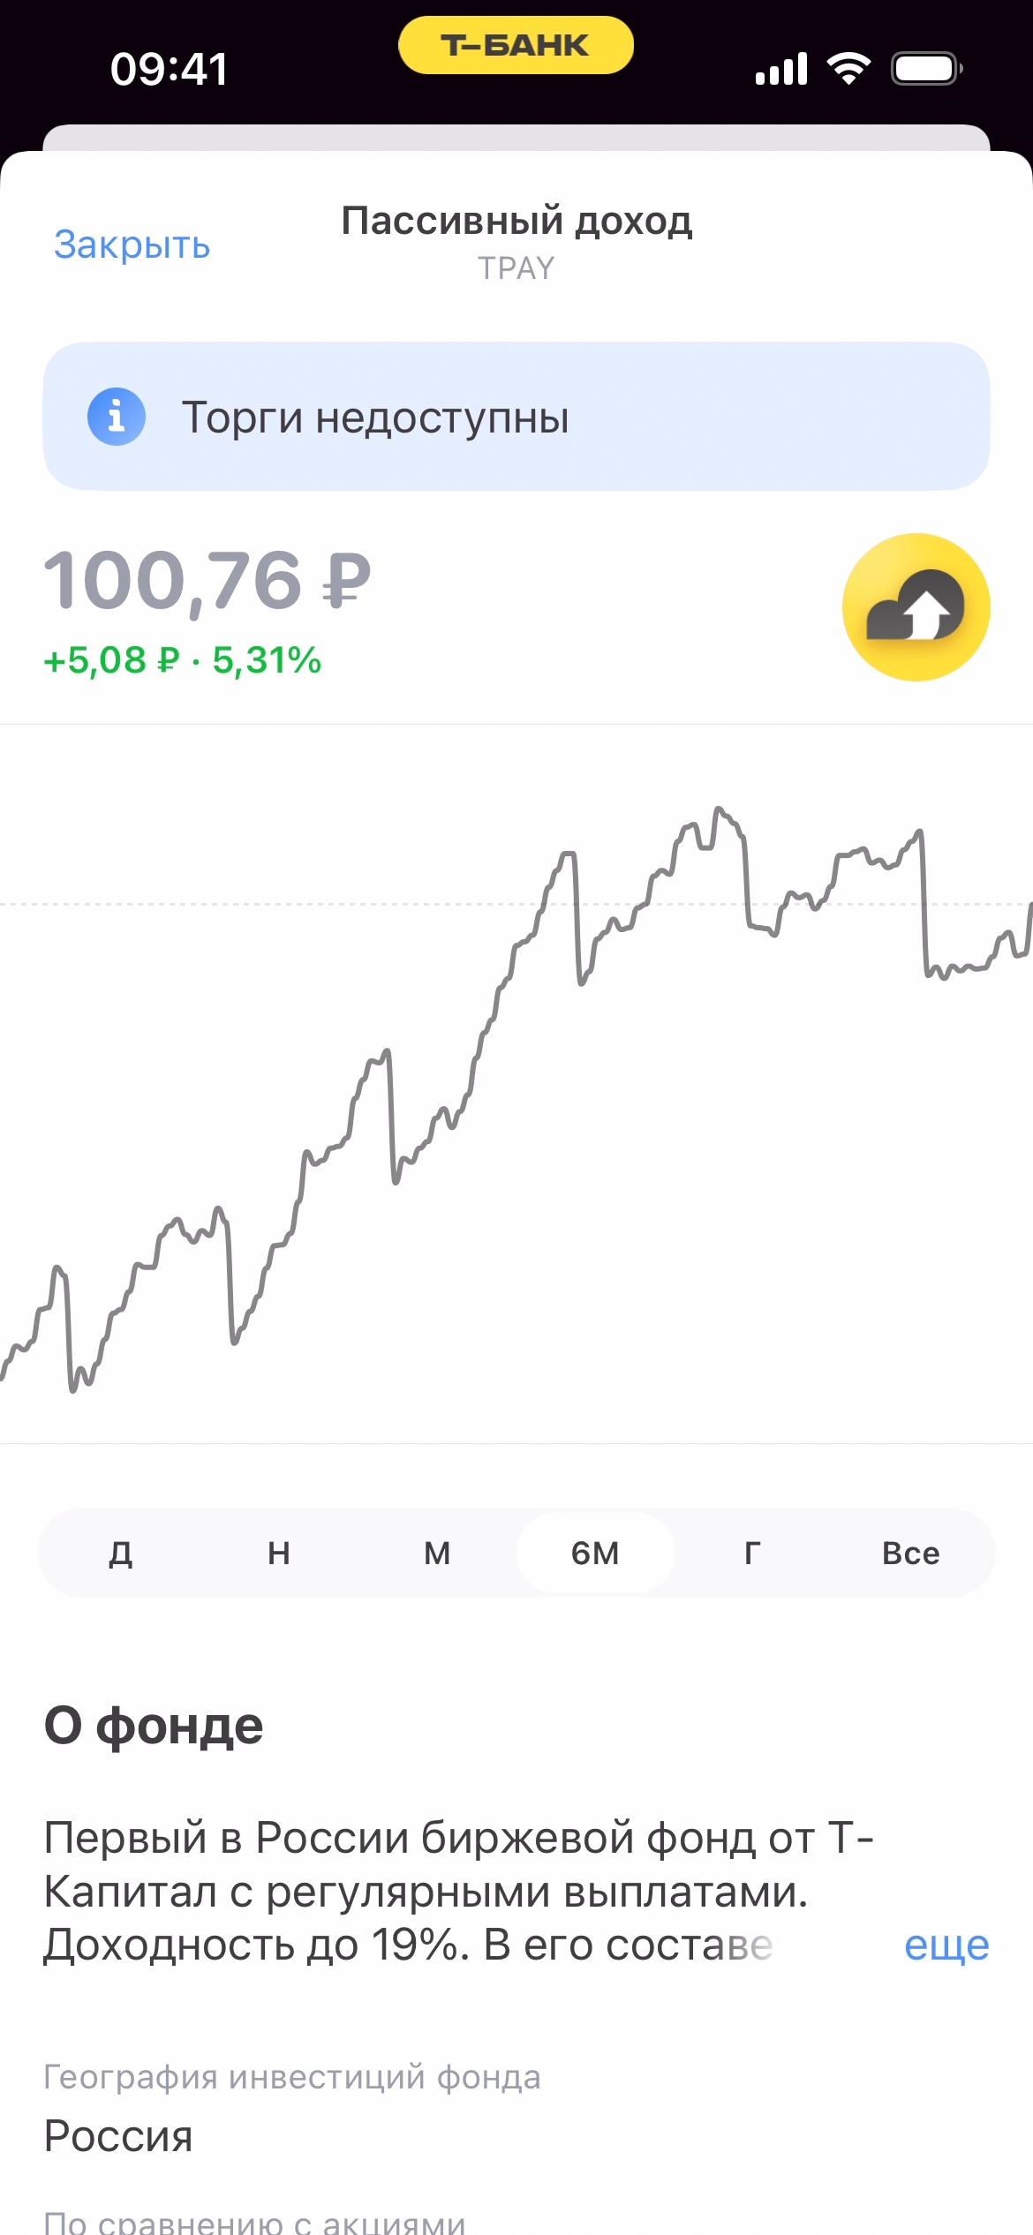Show the Все (all time) chart period
The width and height of the screenshot is (1033, 2235).
coord(910,1553)
